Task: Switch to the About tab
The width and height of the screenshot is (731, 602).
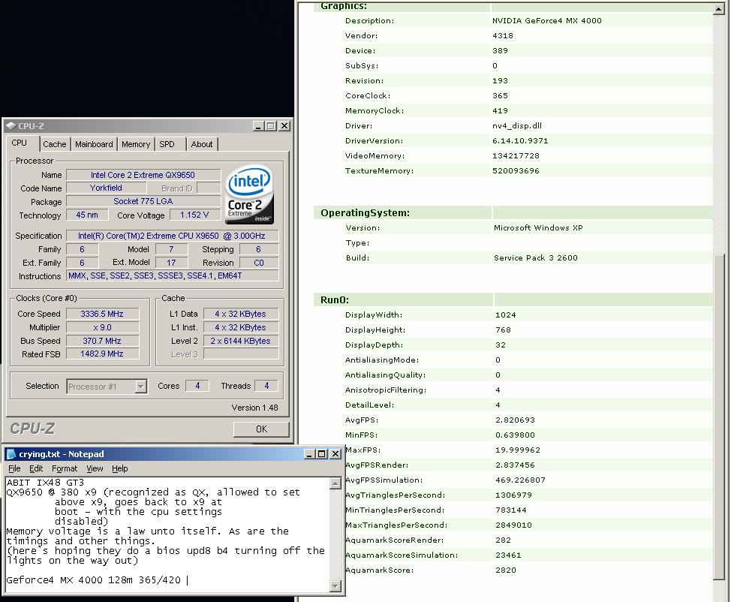Action: [x=202, y=144]
